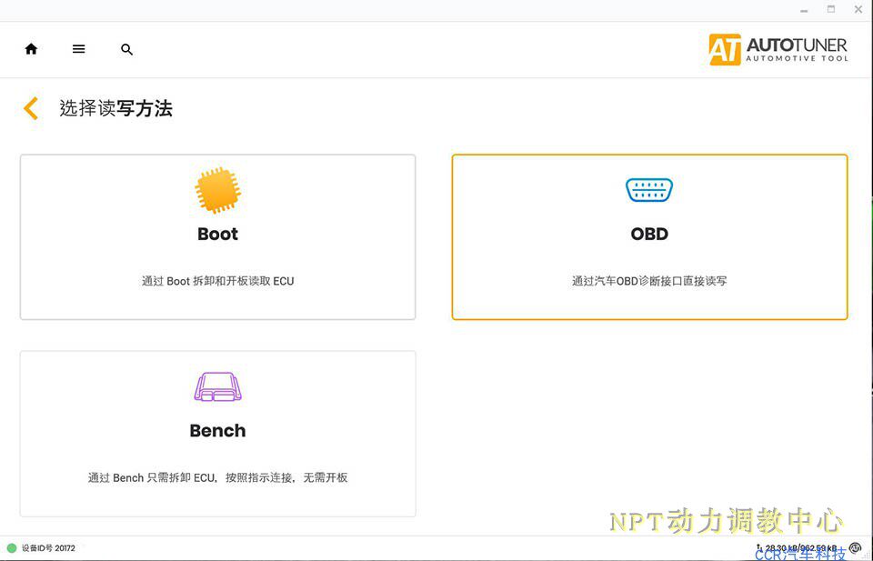The height and width of the screenshot is (561, 873).
Task: Click OBD diagnostic port description text
Action: click(x=649, y=281)
